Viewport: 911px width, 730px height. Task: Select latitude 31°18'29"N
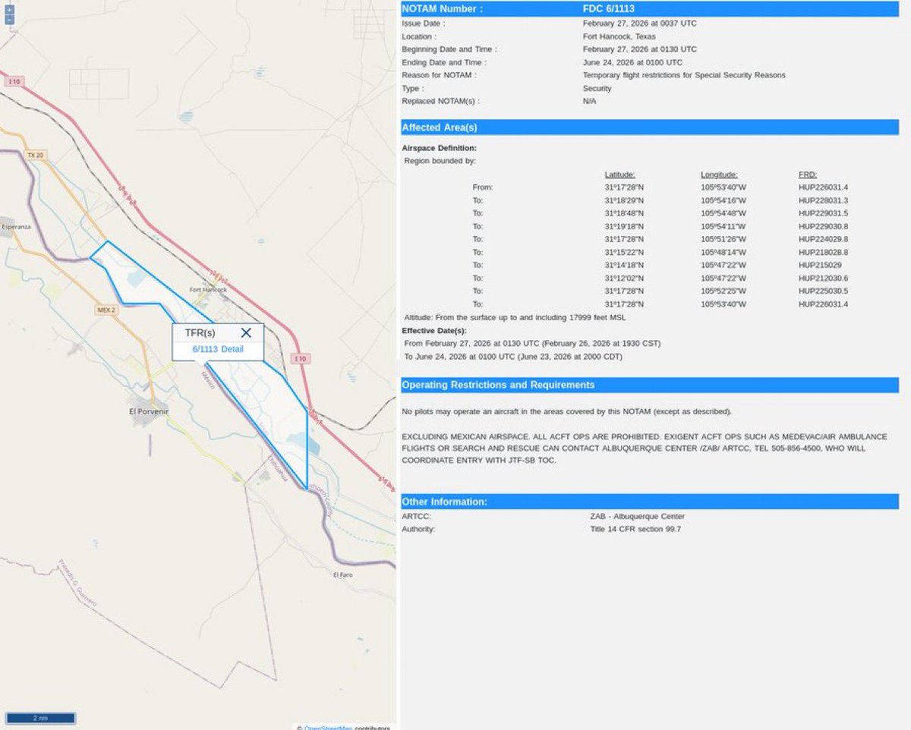[x=624, y=200]
